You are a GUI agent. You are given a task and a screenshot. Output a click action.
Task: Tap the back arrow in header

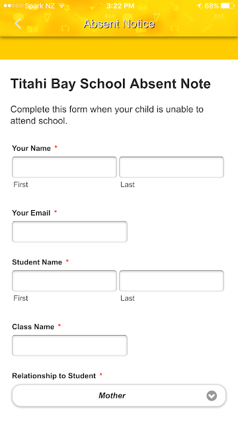click(18, 24)
